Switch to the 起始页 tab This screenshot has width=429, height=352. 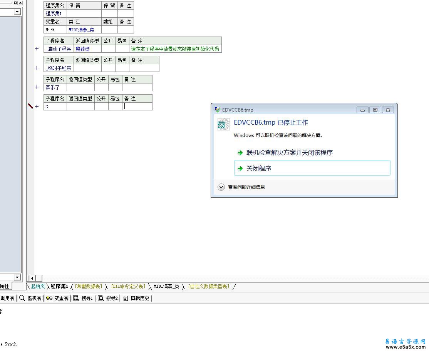click(x=38, y=286)
